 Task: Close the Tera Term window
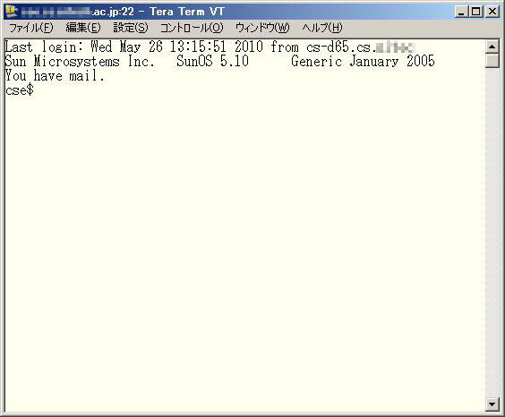pos(492,12)
